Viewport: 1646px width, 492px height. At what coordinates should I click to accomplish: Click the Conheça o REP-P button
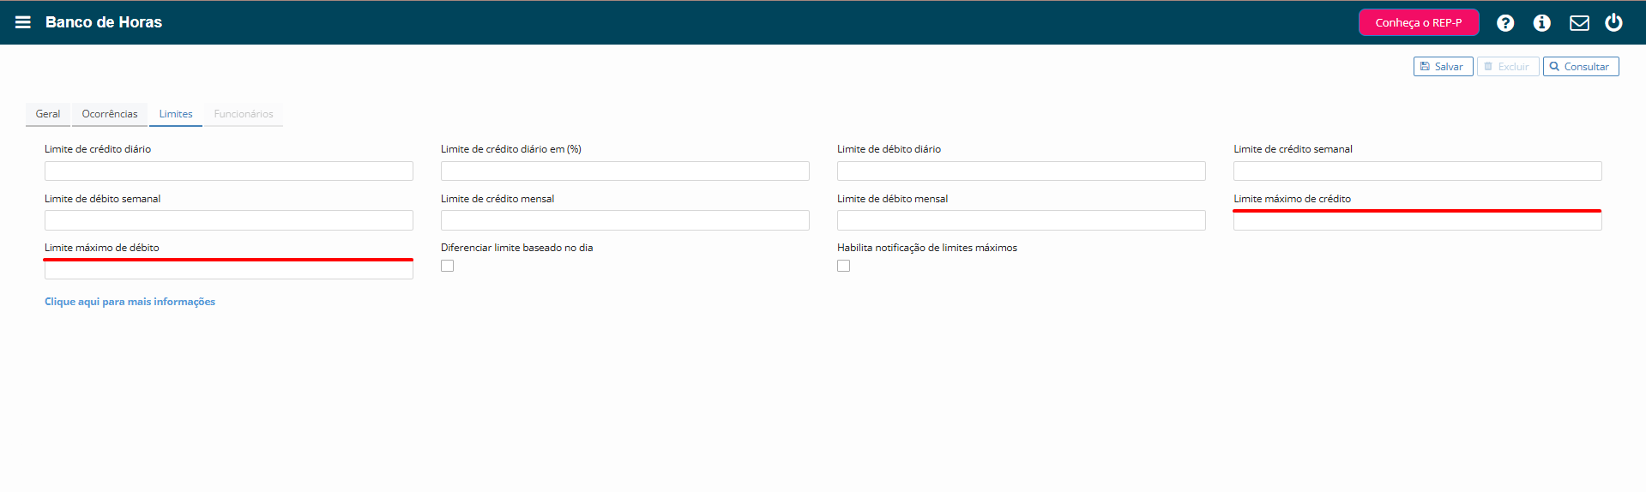(x=1419, y=22)
